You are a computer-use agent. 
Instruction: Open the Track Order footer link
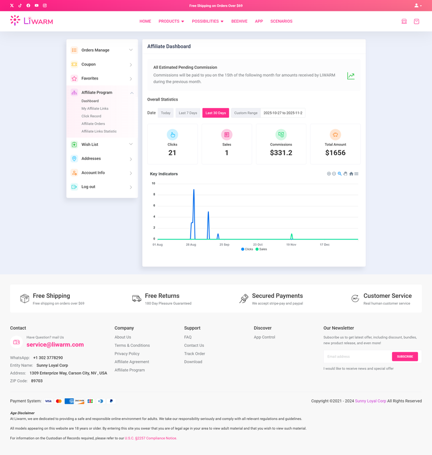pyautogui.click(x=194, y=354)
